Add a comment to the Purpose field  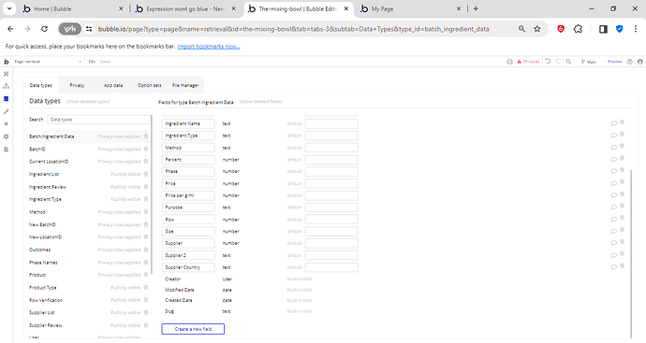pyautogui.click(x=614, y=207)
